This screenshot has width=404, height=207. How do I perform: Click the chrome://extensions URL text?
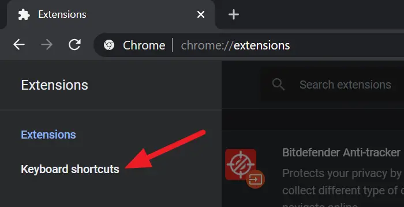click(235, 45)
